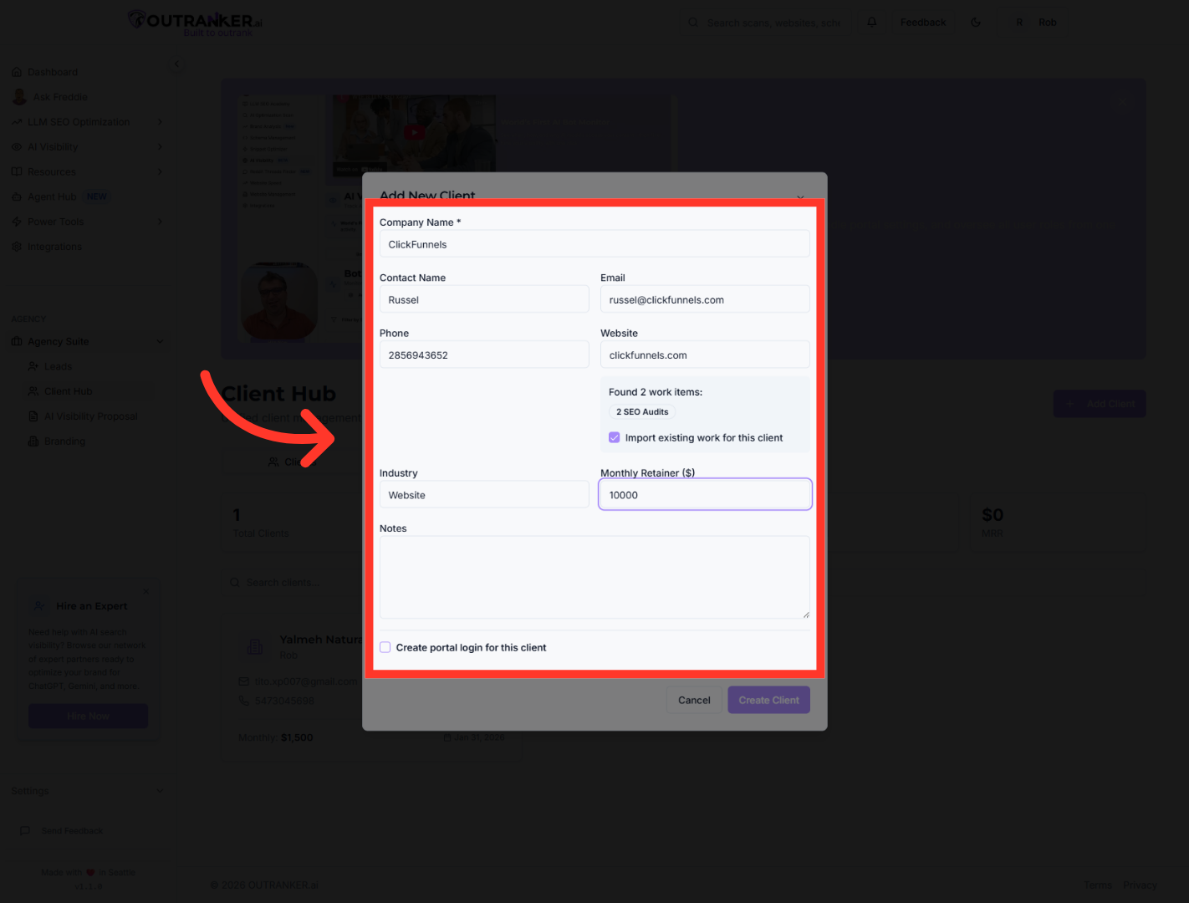This screenshot has height=903, width=1189.
Task: Click the 2 SEO Audits badge
Action: [x=642, y=412]
